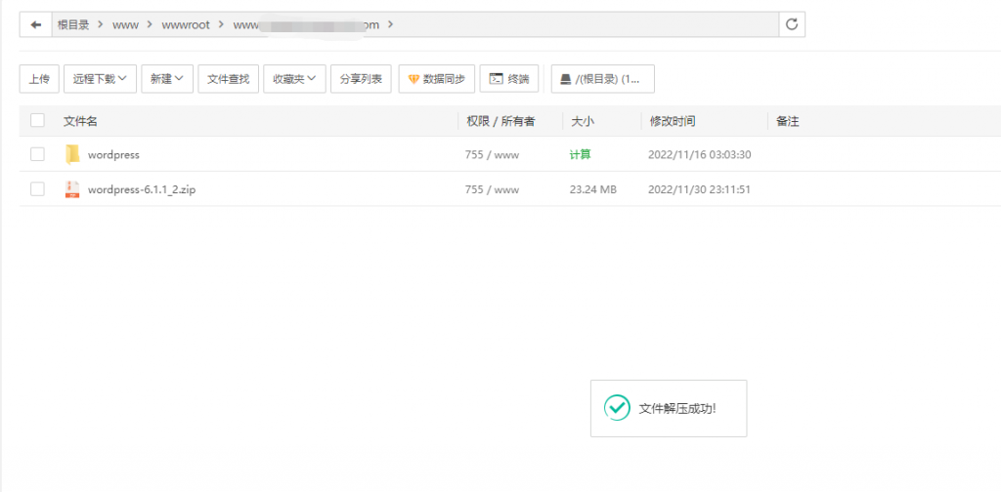Click the 文件解压成功! notification message
Viewport: 1001px width, 492px height.
coord(678,408)
